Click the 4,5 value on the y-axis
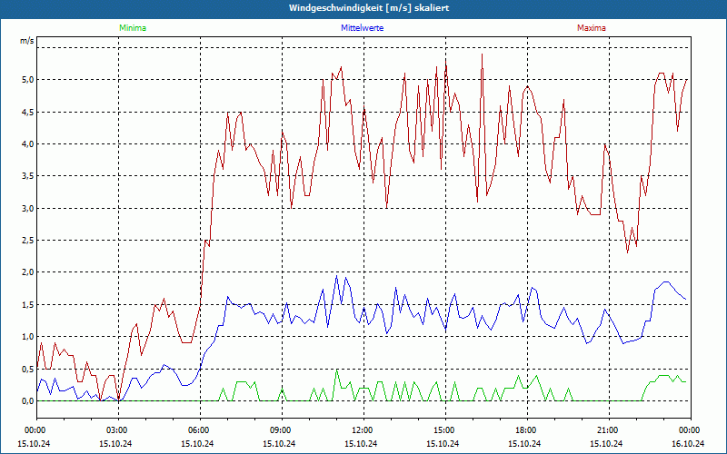Viewport: 727px width, 454px height. point(28,113)
